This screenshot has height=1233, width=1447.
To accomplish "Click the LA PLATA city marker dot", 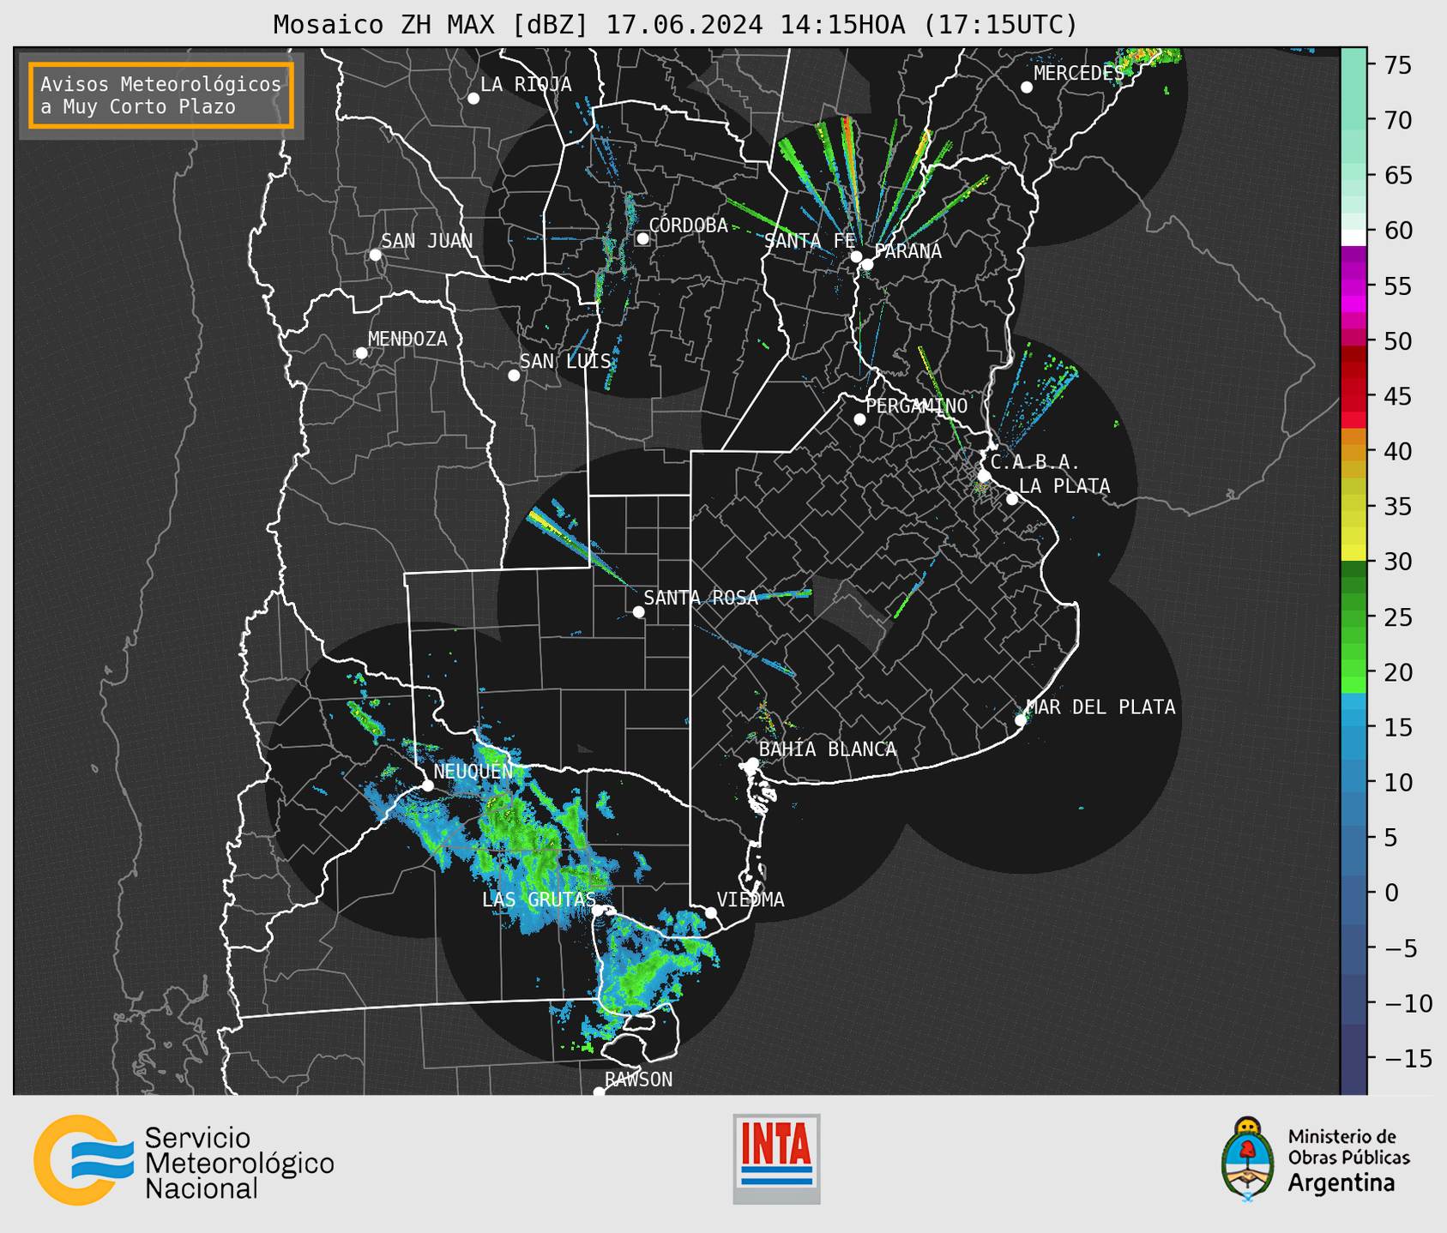I will [1012, 499].
